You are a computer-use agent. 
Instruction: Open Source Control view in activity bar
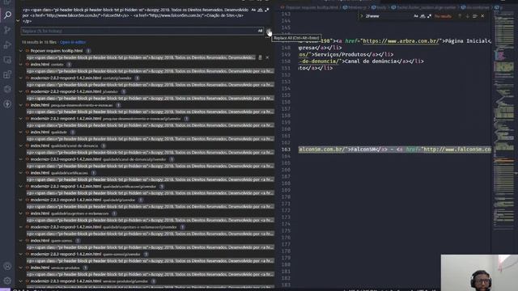pos(7,30)
